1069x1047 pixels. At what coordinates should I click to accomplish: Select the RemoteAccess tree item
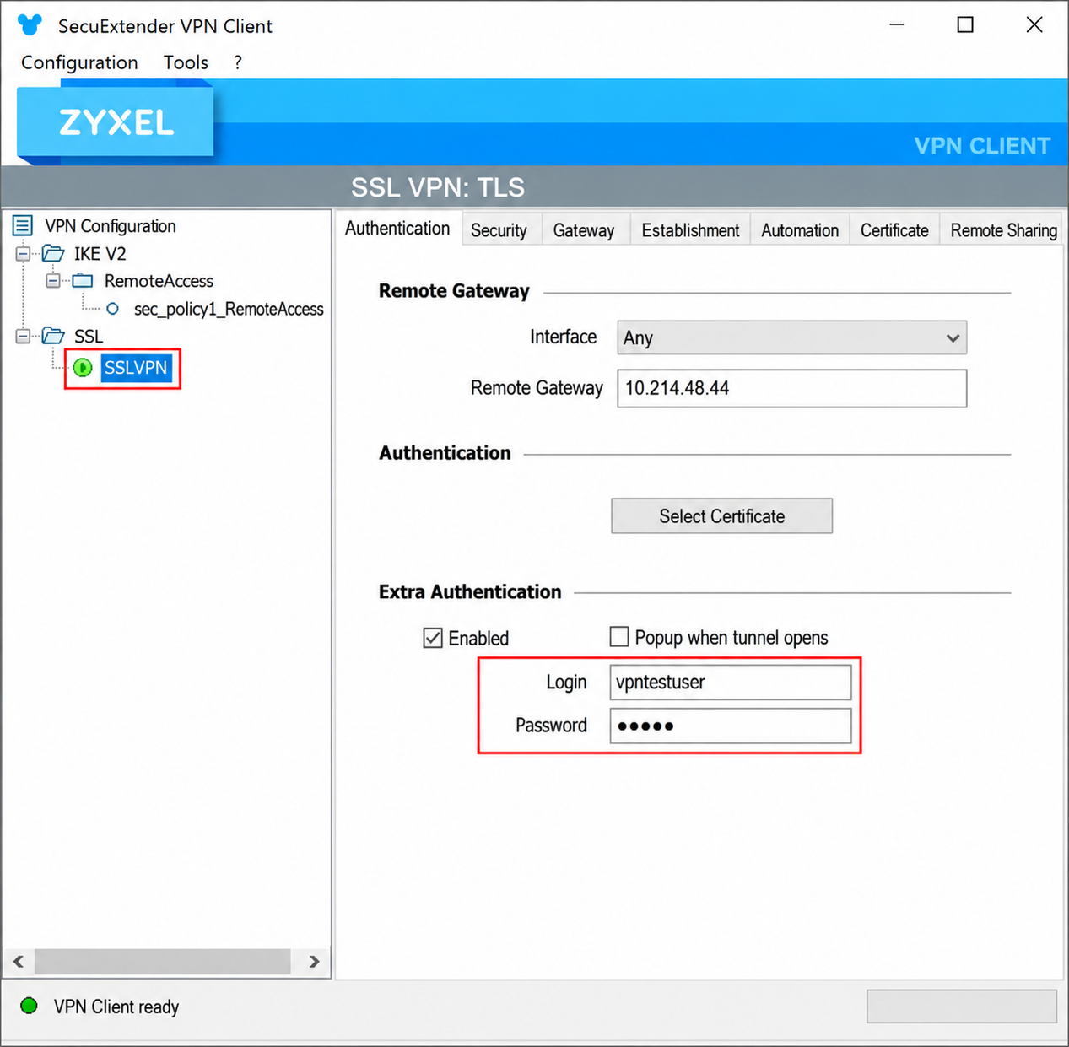pyautogui.click(x=159, y=281)
